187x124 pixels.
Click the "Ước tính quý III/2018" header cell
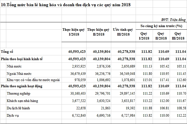click(123, 32)
